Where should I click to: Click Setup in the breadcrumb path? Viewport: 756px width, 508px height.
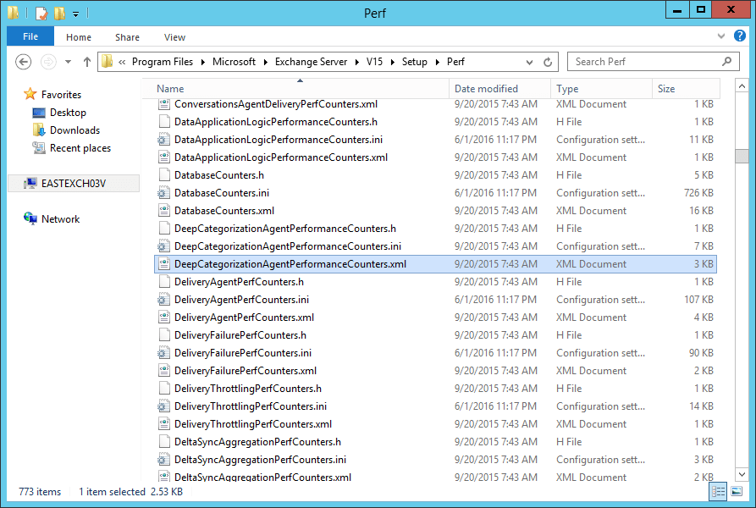coord(415,62)
